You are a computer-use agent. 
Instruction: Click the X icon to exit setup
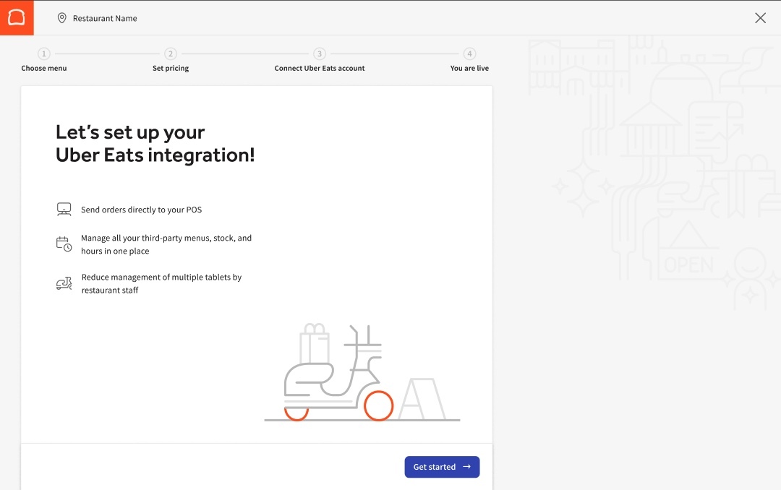[x=760, y=17]
